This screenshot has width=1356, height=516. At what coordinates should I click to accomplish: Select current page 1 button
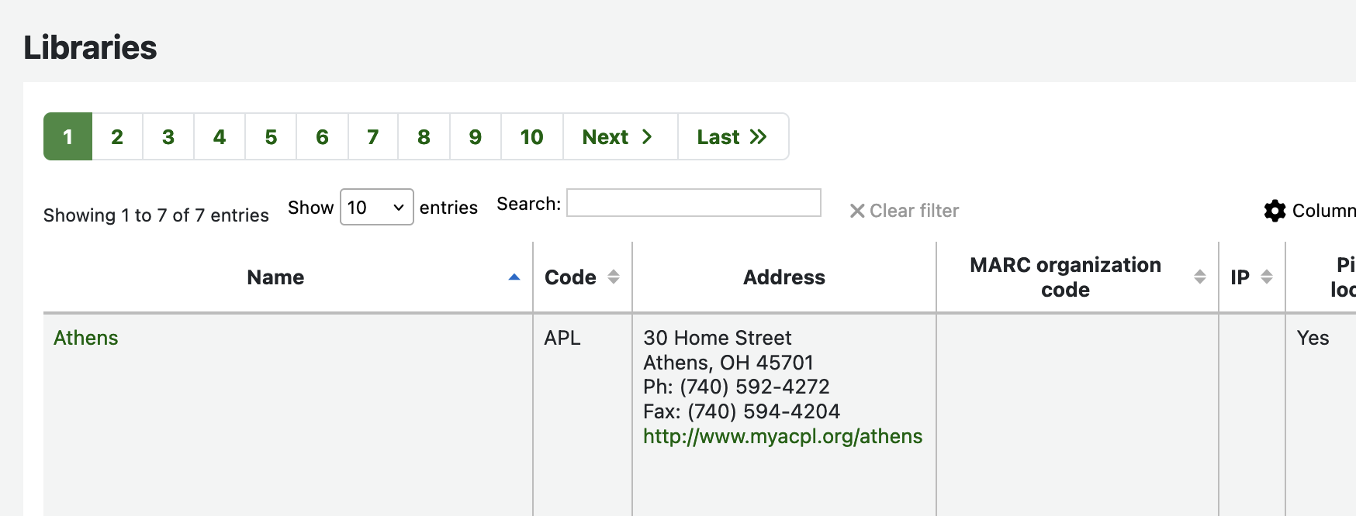pyautogui.click(x=68, y=137)
